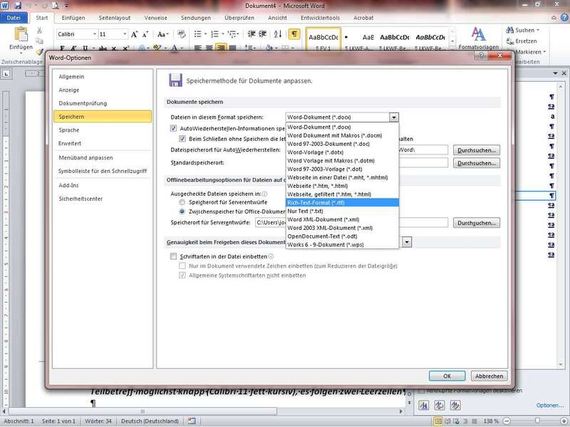Uncheck AutoWiederherstellen-Informationen speichern checkbox

(173, 128)
